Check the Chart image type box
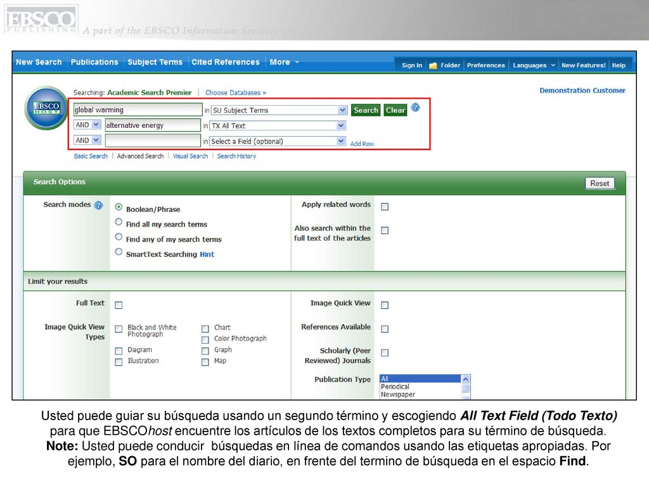The width and height of the screenshot is (649, 486). pyautogui.click(x=205, y=329)
